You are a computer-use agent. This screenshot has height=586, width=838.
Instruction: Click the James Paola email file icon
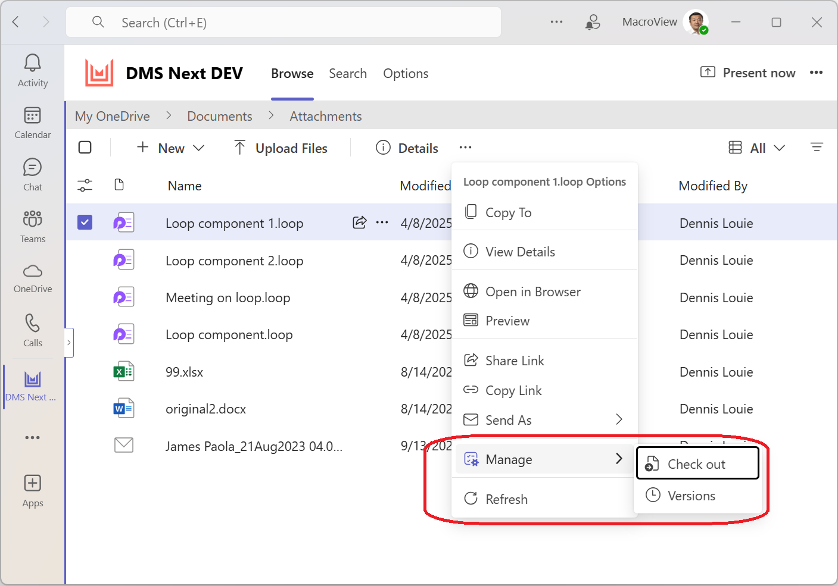[124, 445]
